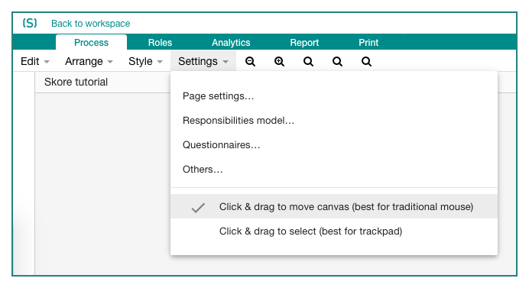Go to the Report tab
The height and width of the screenshot is (288, 529).
[304, 43]
